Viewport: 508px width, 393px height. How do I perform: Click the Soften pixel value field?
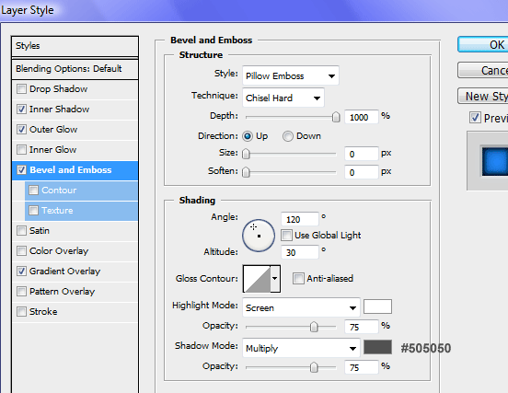pyautogui.click(x=362, y=172)
